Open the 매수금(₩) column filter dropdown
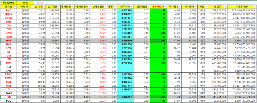 click(196, 7)
